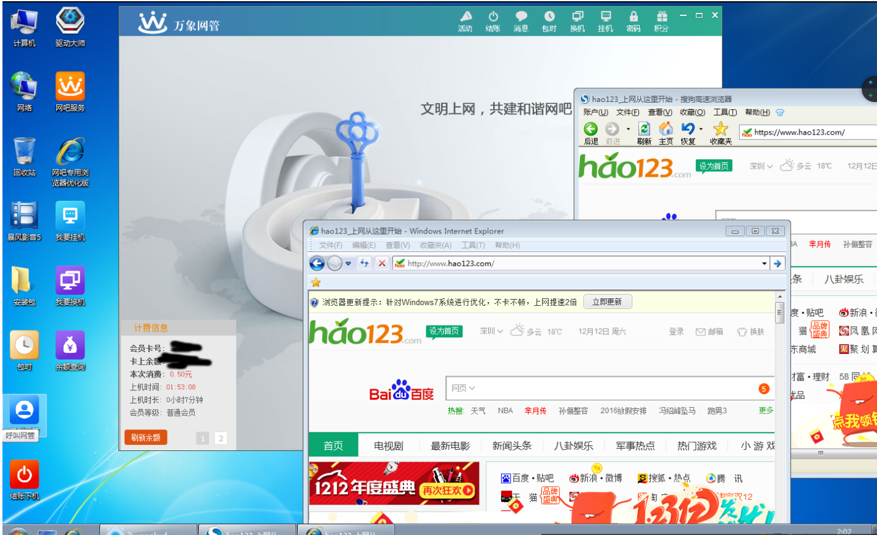Screen dimensions: 877x535
Task: Expand dropdown arrow next to 恢复 in Sogou
Action: point(700,129)
